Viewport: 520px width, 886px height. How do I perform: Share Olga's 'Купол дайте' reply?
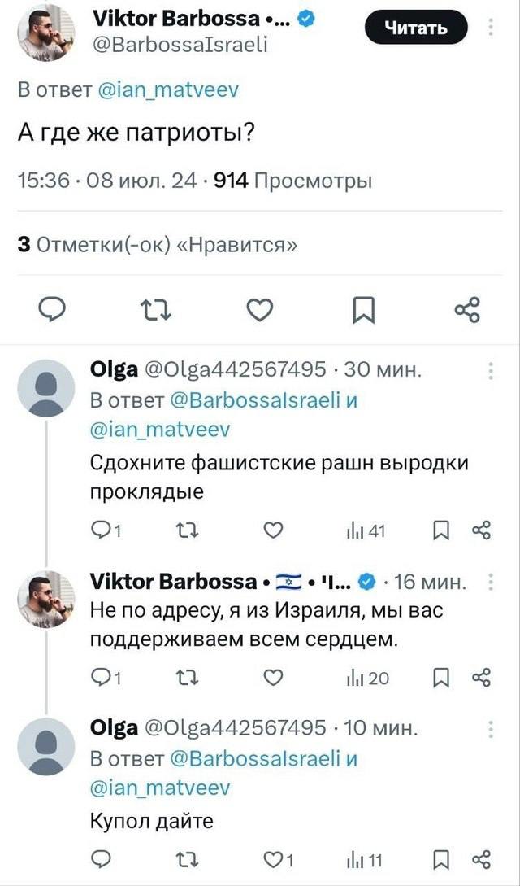(481, 856)
